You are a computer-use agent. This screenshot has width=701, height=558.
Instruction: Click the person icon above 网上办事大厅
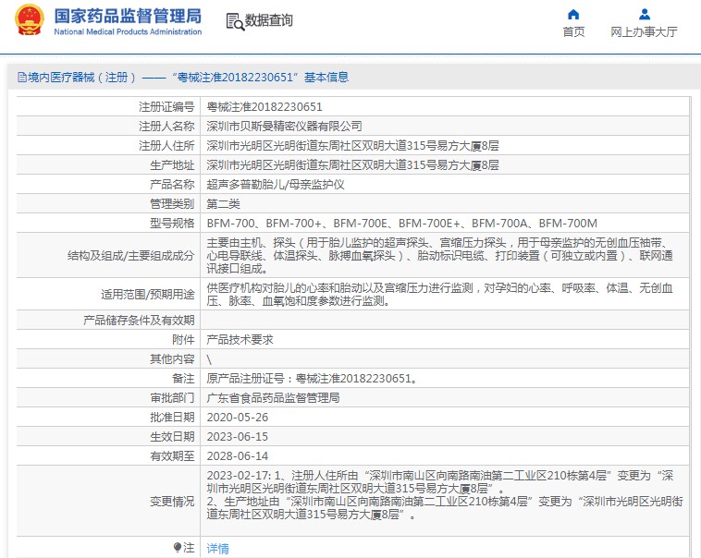644,14
